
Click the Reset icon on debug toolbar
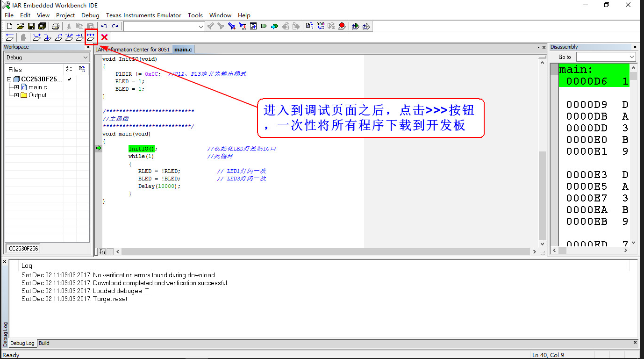10,37
